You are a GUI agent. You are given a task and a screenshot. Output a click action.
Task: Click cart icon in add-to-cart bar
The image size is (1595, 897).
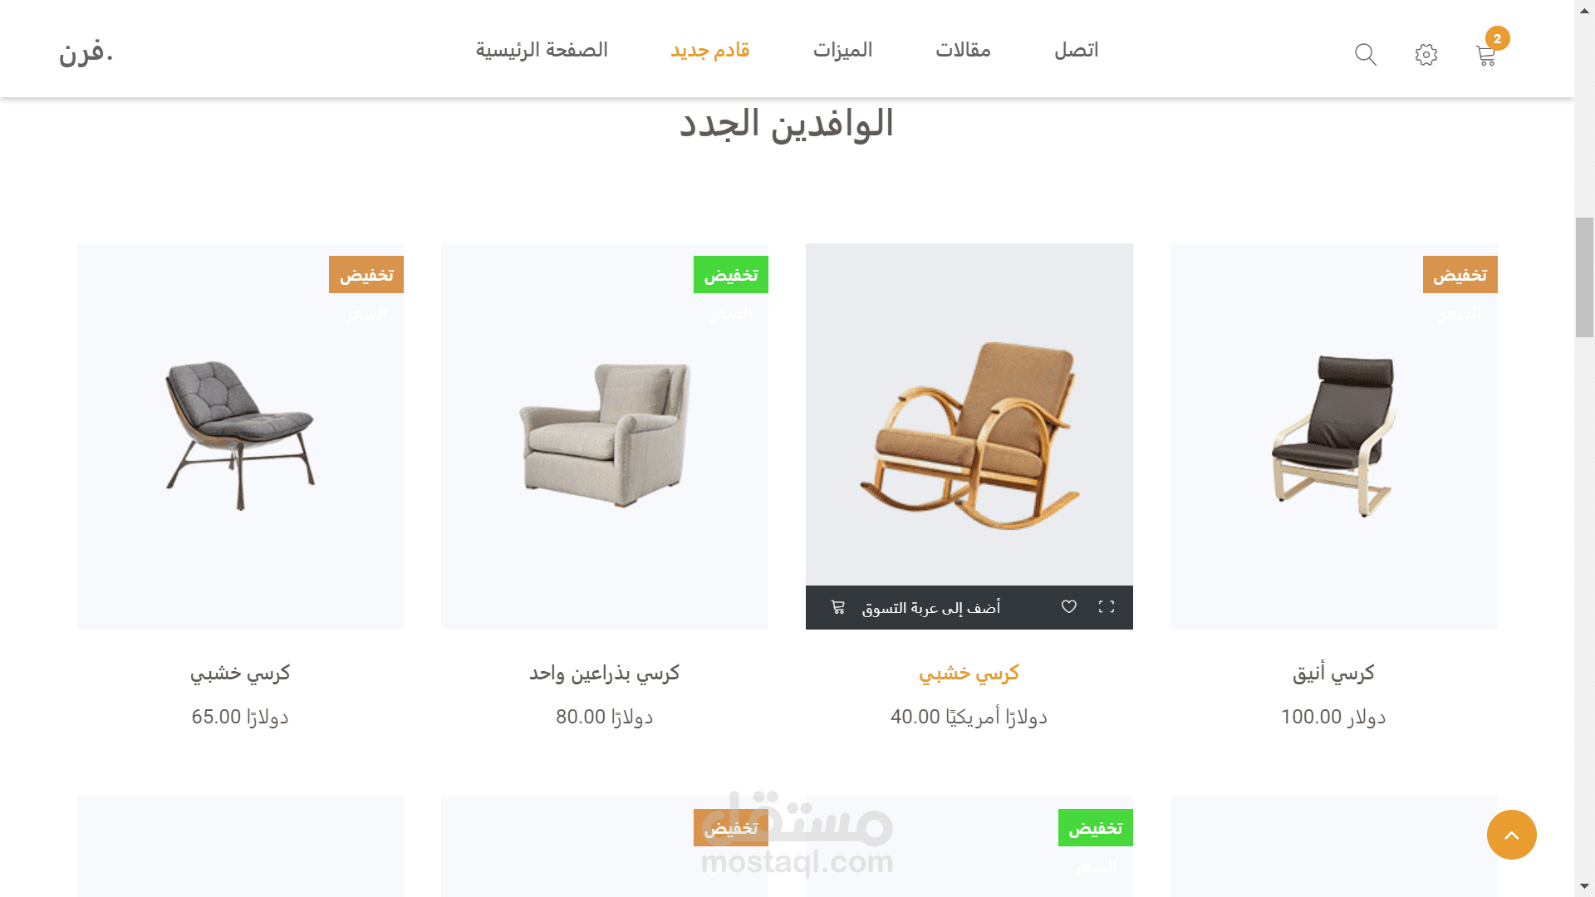tap(838, 607)
